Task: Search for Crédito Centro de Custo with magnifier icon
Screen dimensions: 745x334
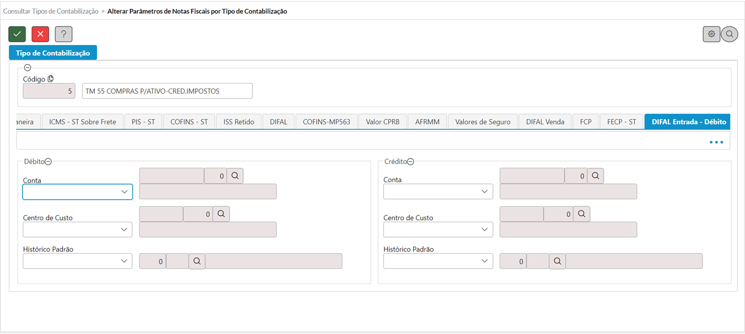Action: 582,214
